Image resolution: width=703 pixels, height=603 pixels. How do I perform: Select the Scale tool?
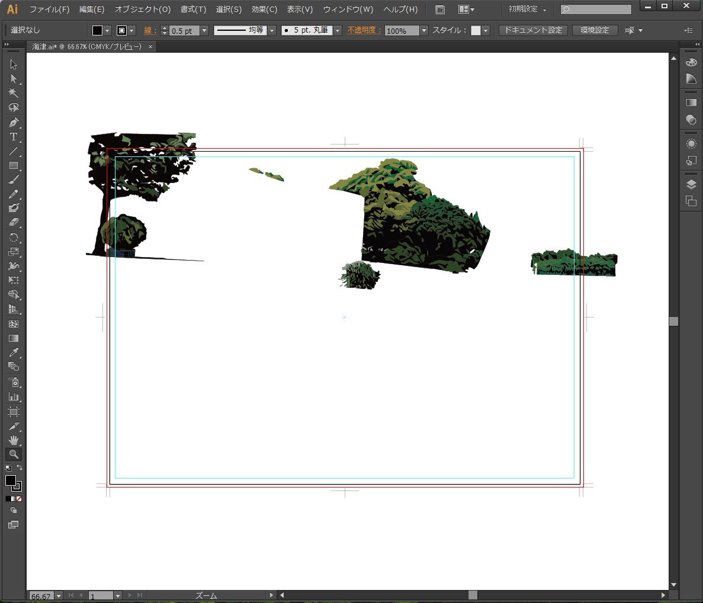point(14,252)
